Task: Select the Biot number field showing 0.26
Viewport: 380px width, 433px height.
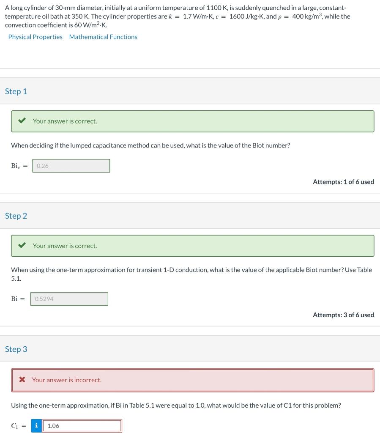Action: pos(71,166)
